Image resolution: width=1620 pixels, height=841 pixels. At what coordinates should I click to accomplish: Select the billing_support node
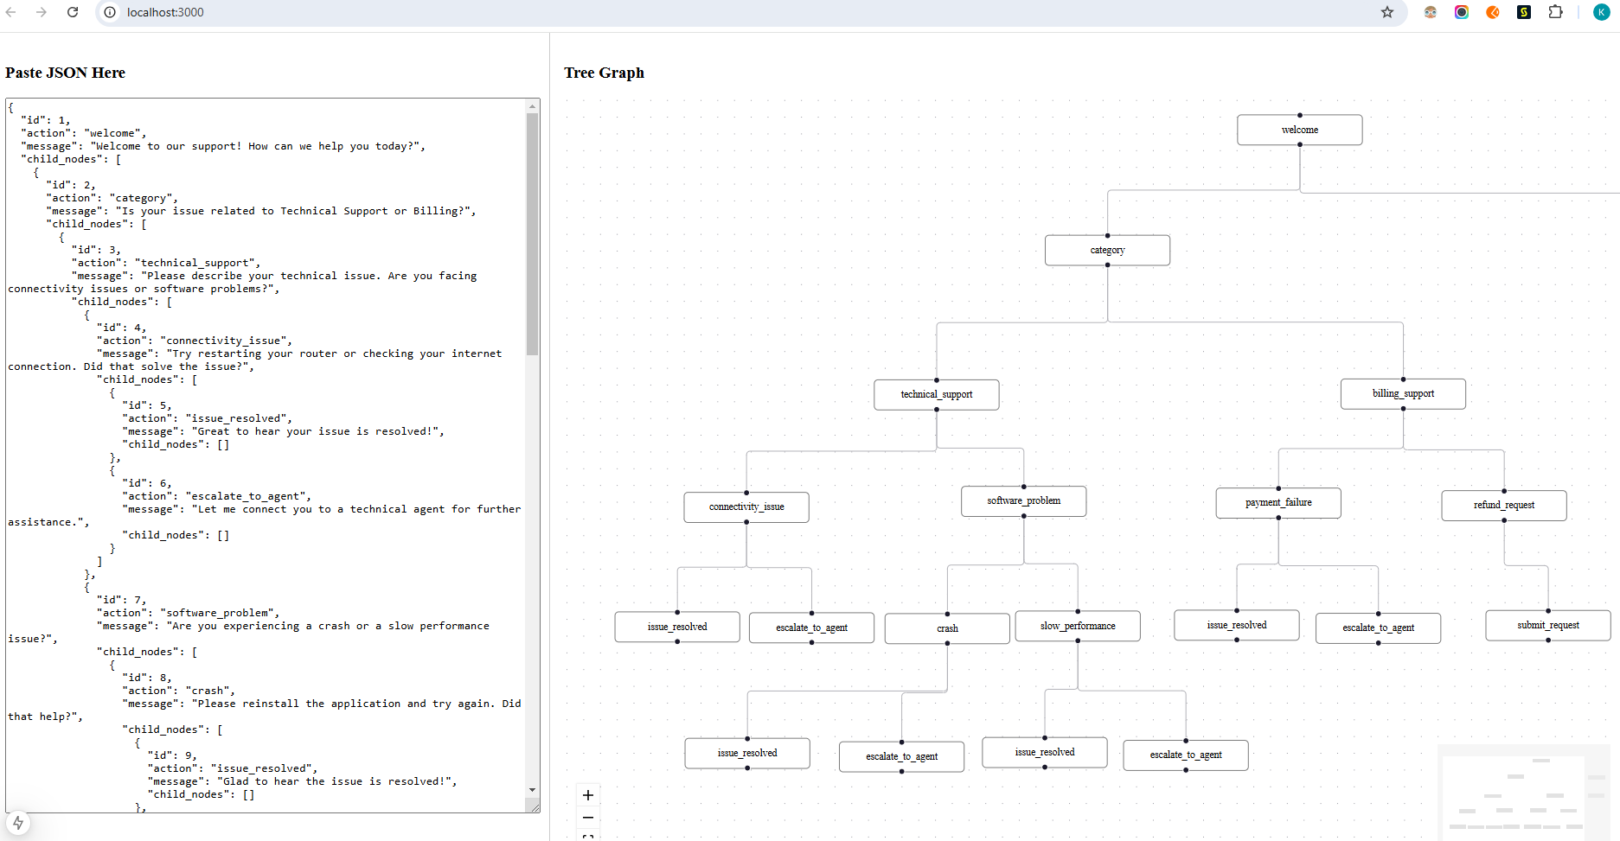pyautogui.click(x=1403, y=393)
